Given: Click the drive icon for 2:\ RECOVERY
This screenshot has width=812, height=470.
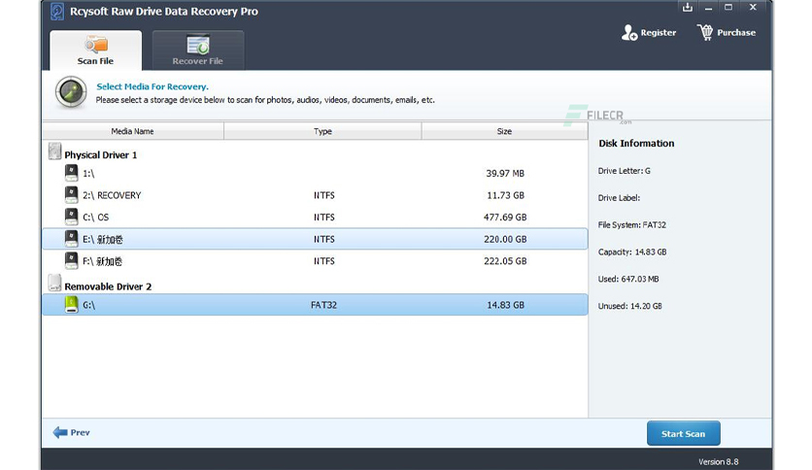Looking at the screenshot, I should pyautogui.click(x=72, y=194).
